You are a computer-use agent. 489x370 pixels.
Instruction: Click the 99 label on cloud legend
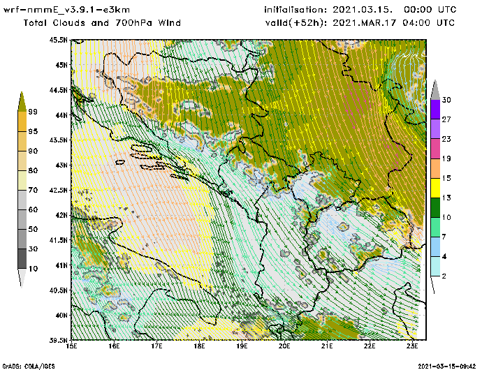(x=33, y=112)
